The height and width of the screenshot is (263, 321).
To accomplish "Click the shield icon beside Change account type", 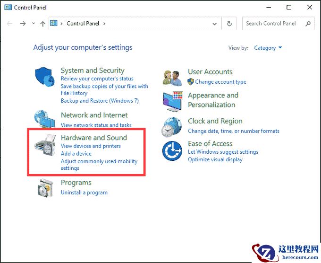I will tap(191, 82).
